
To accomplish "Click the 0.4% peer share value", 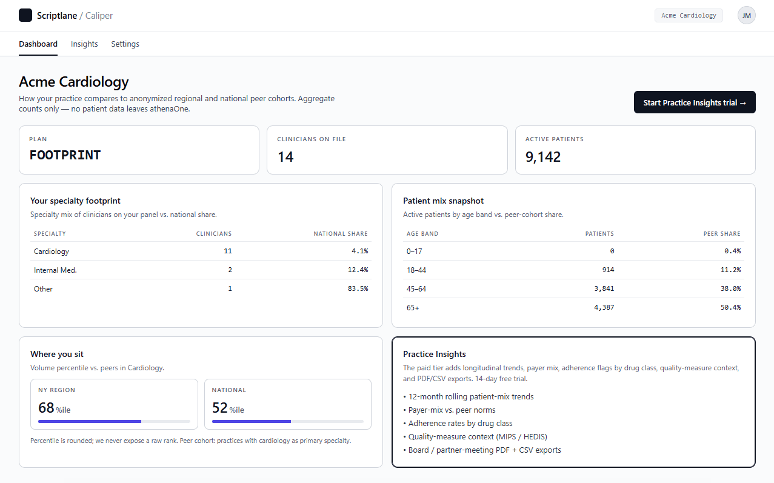I will pyautogui.click(x=732, y=251).
